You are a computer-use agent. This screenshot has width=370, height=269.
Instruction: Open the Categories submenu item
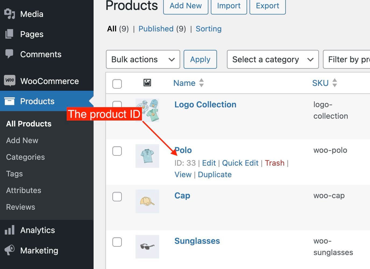(x=26, y=157)
